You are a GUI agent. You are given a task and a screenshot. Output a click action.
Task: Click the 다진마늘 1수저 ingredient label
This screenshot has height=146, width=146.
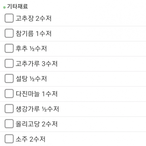point(36,94)
